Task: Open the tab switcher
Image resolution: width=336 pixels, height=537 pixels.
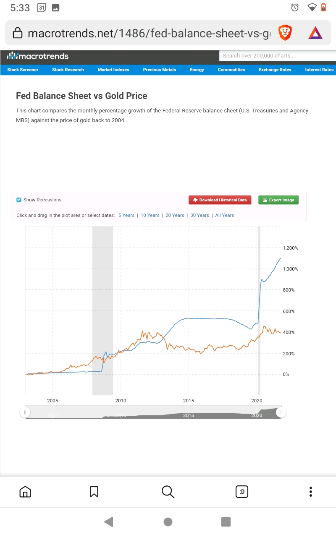Action: pyautogui.click(x=242, y=491)
